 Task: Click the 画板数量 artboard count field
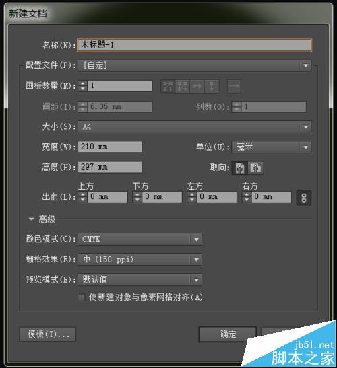119,86
